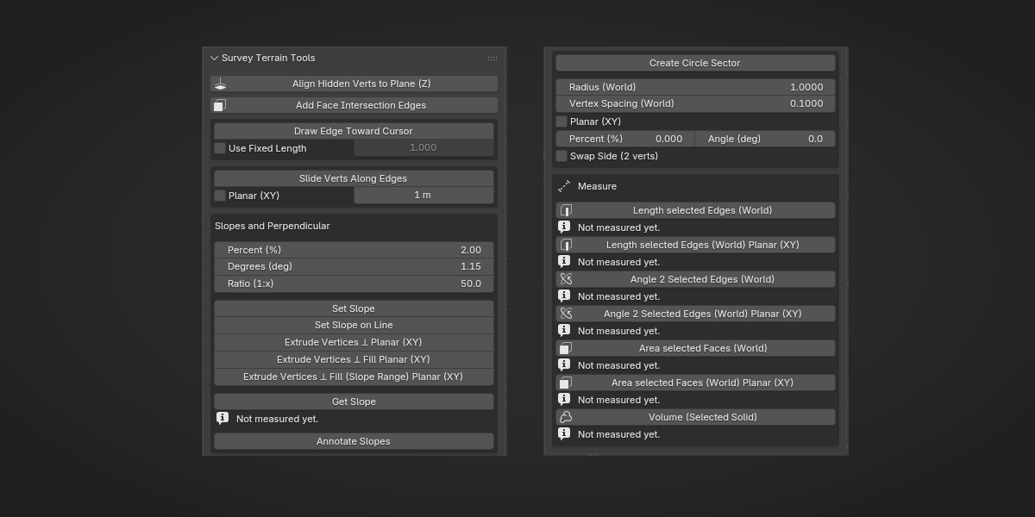Collapse the Survey Terrain Tools panel
The height and width of the screenshot is (517, 1035).
point(214,59)
